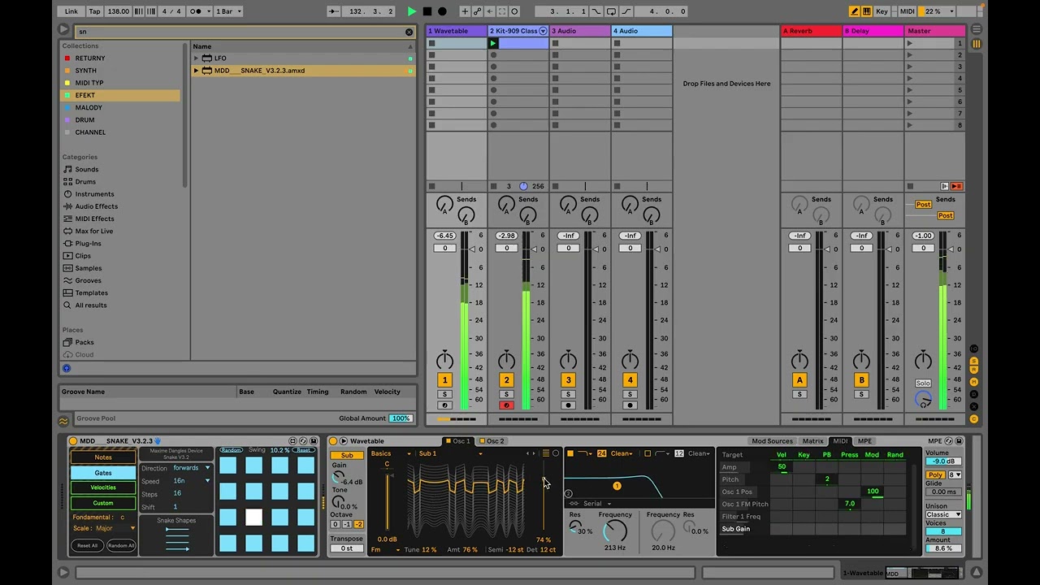
Task: Click the Session Record circle icon
Action: click(514, 11)
